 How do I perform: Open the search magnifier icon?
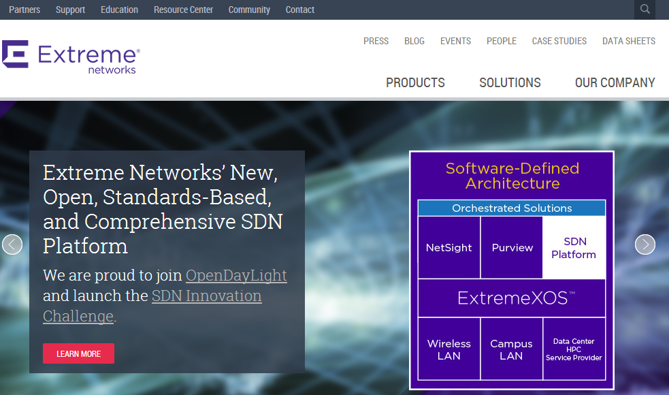(x=644, y=10)
